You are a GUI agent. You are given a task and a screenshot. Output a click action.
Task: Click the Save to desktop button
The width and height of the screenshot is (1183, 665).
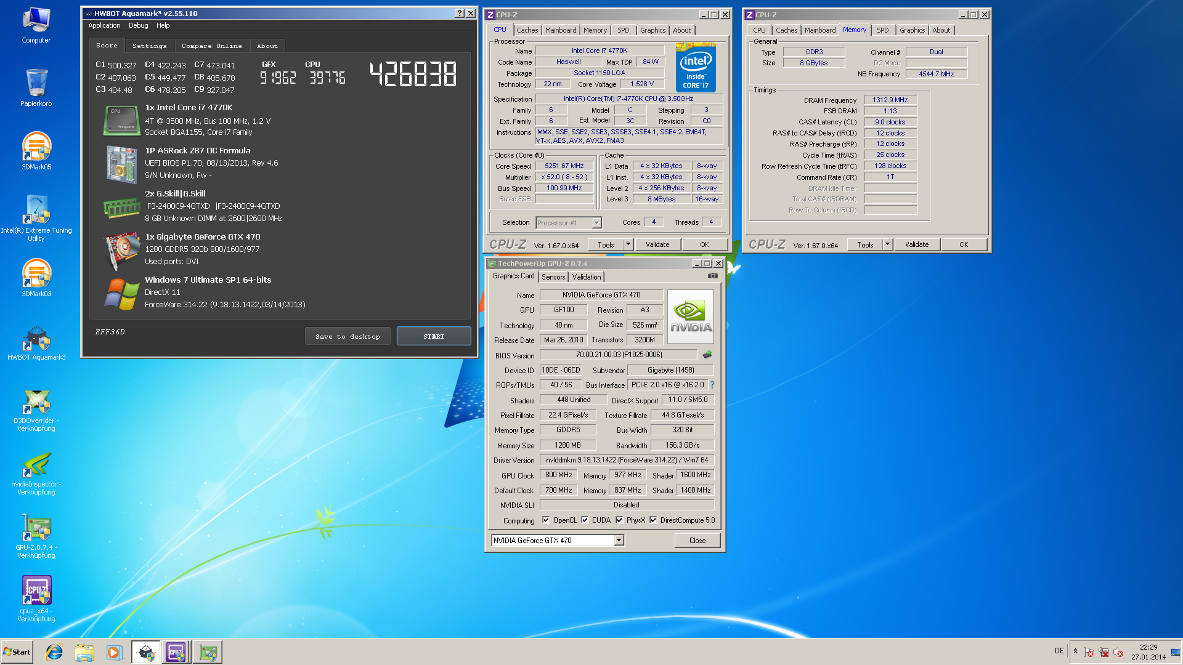pyautogui.click(x=348, y=336)
